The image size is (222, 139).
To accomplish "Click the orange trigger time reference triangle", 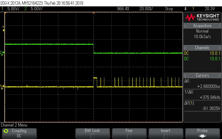I will (94, 13).
